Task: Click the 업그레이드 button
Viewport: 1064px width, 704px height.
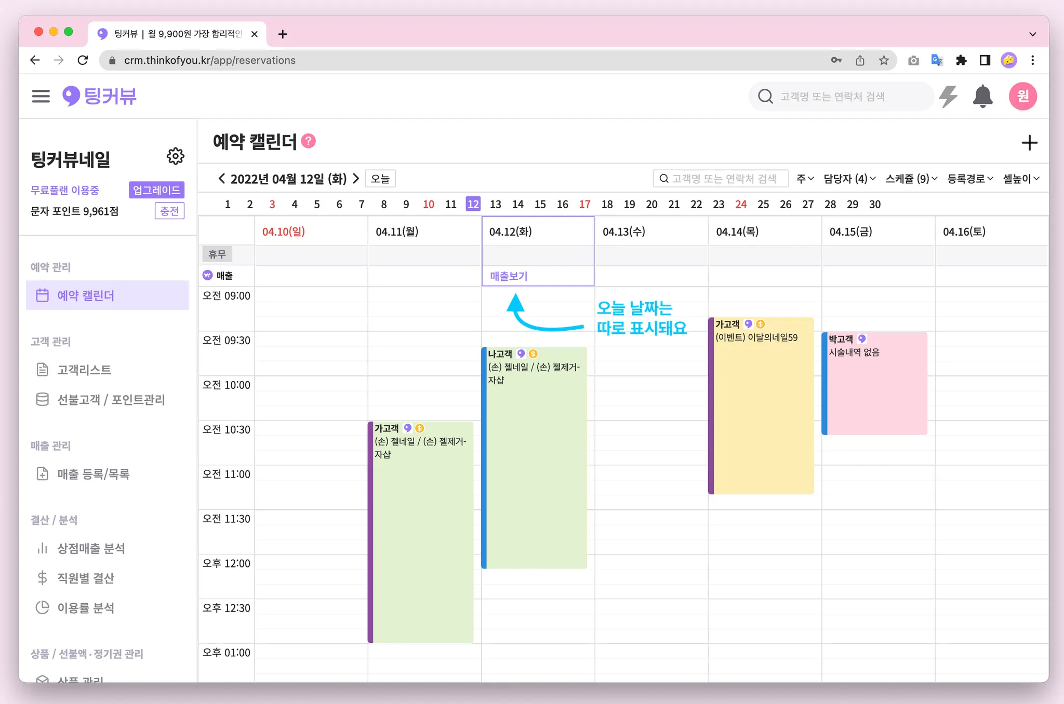Action: click(156, 190)
